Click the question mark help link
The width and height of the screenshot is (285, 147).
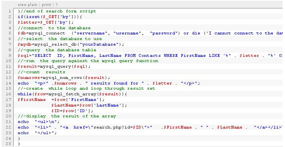[57, 5]
